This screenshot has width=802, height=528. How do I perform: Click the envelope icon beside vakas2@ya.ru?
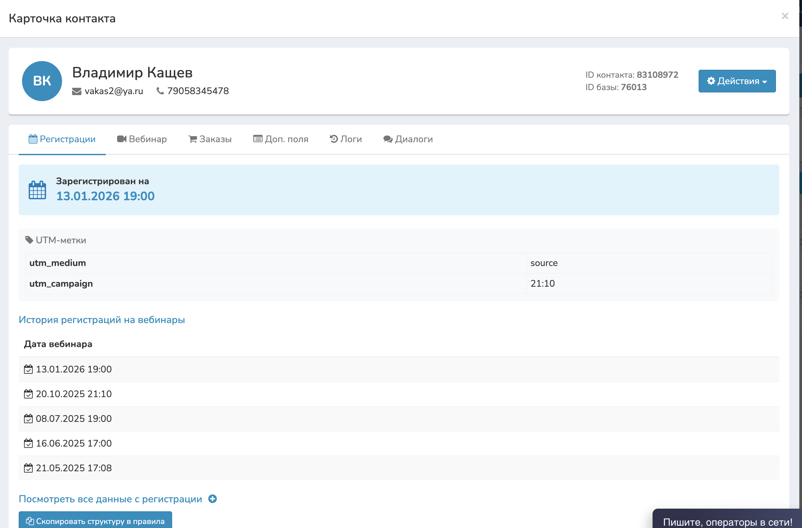click(x=76, y=91)
